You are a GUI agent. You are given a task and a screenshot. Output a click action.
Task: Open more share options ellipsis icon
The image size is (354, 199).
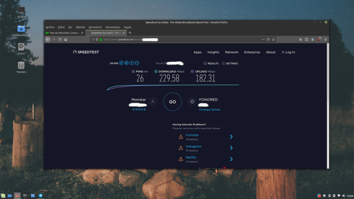click(137, 63)
